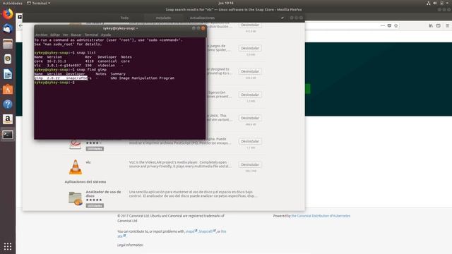Select 'Analizador de uso de disco' title

[103, 193]
